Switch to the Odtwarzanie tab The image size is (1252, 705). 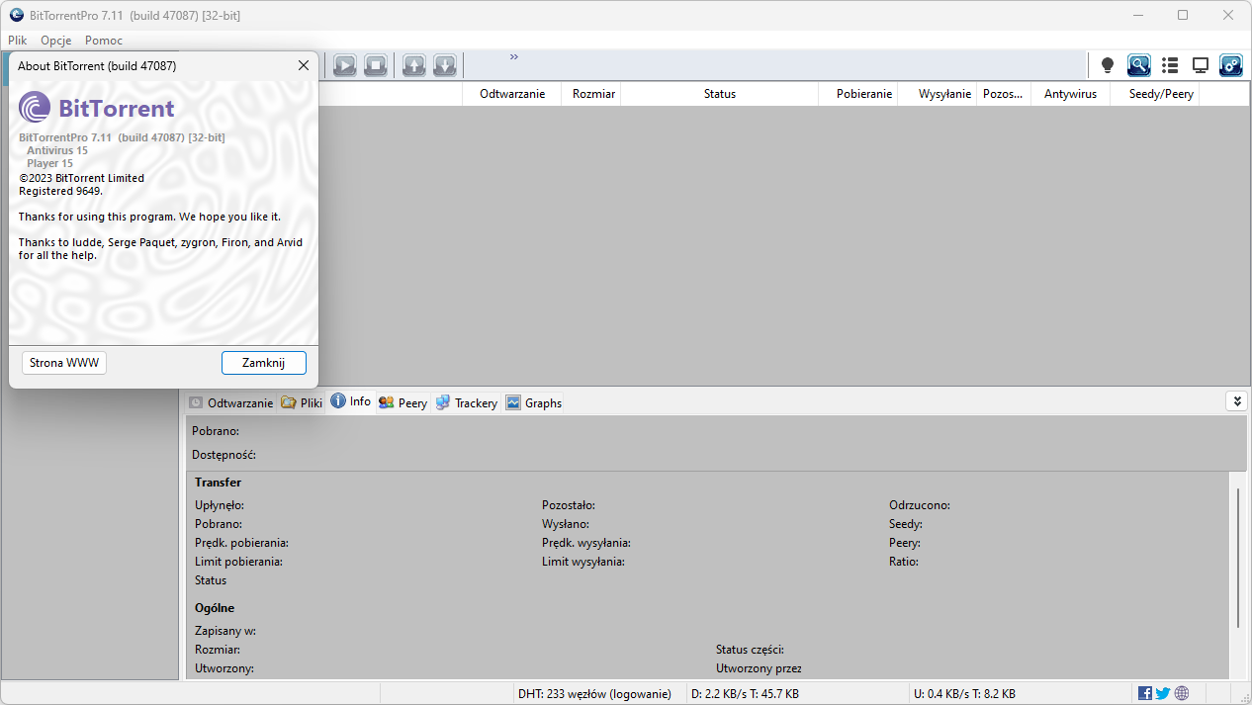[231, 402]
